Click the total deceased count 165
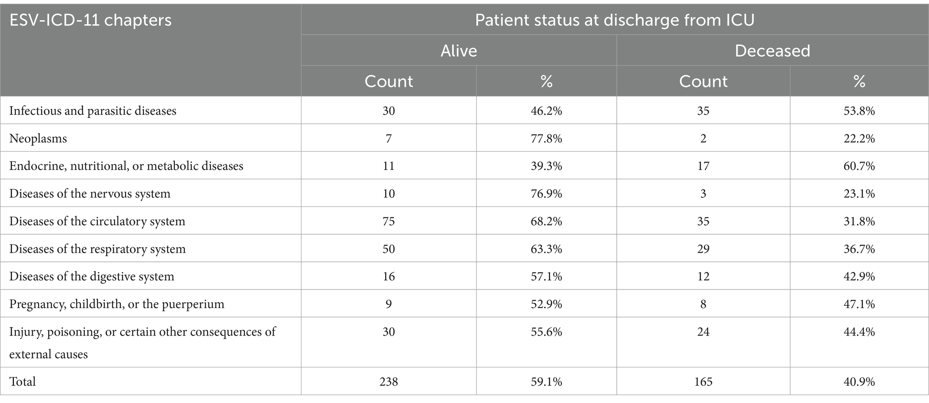This screenshot has width=929, height=403. 703,381
